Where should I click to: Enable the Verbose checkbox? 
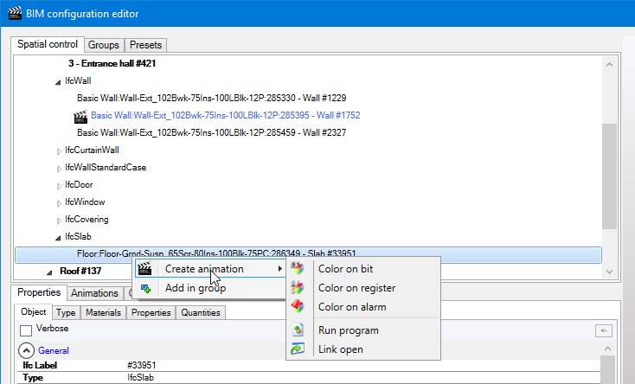point(26,330)
